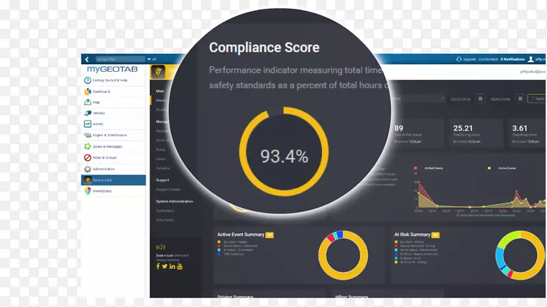Click the Support headset icon

(459, 59)
